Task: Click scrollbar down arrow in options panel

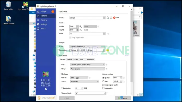Action: coord(131,94)
